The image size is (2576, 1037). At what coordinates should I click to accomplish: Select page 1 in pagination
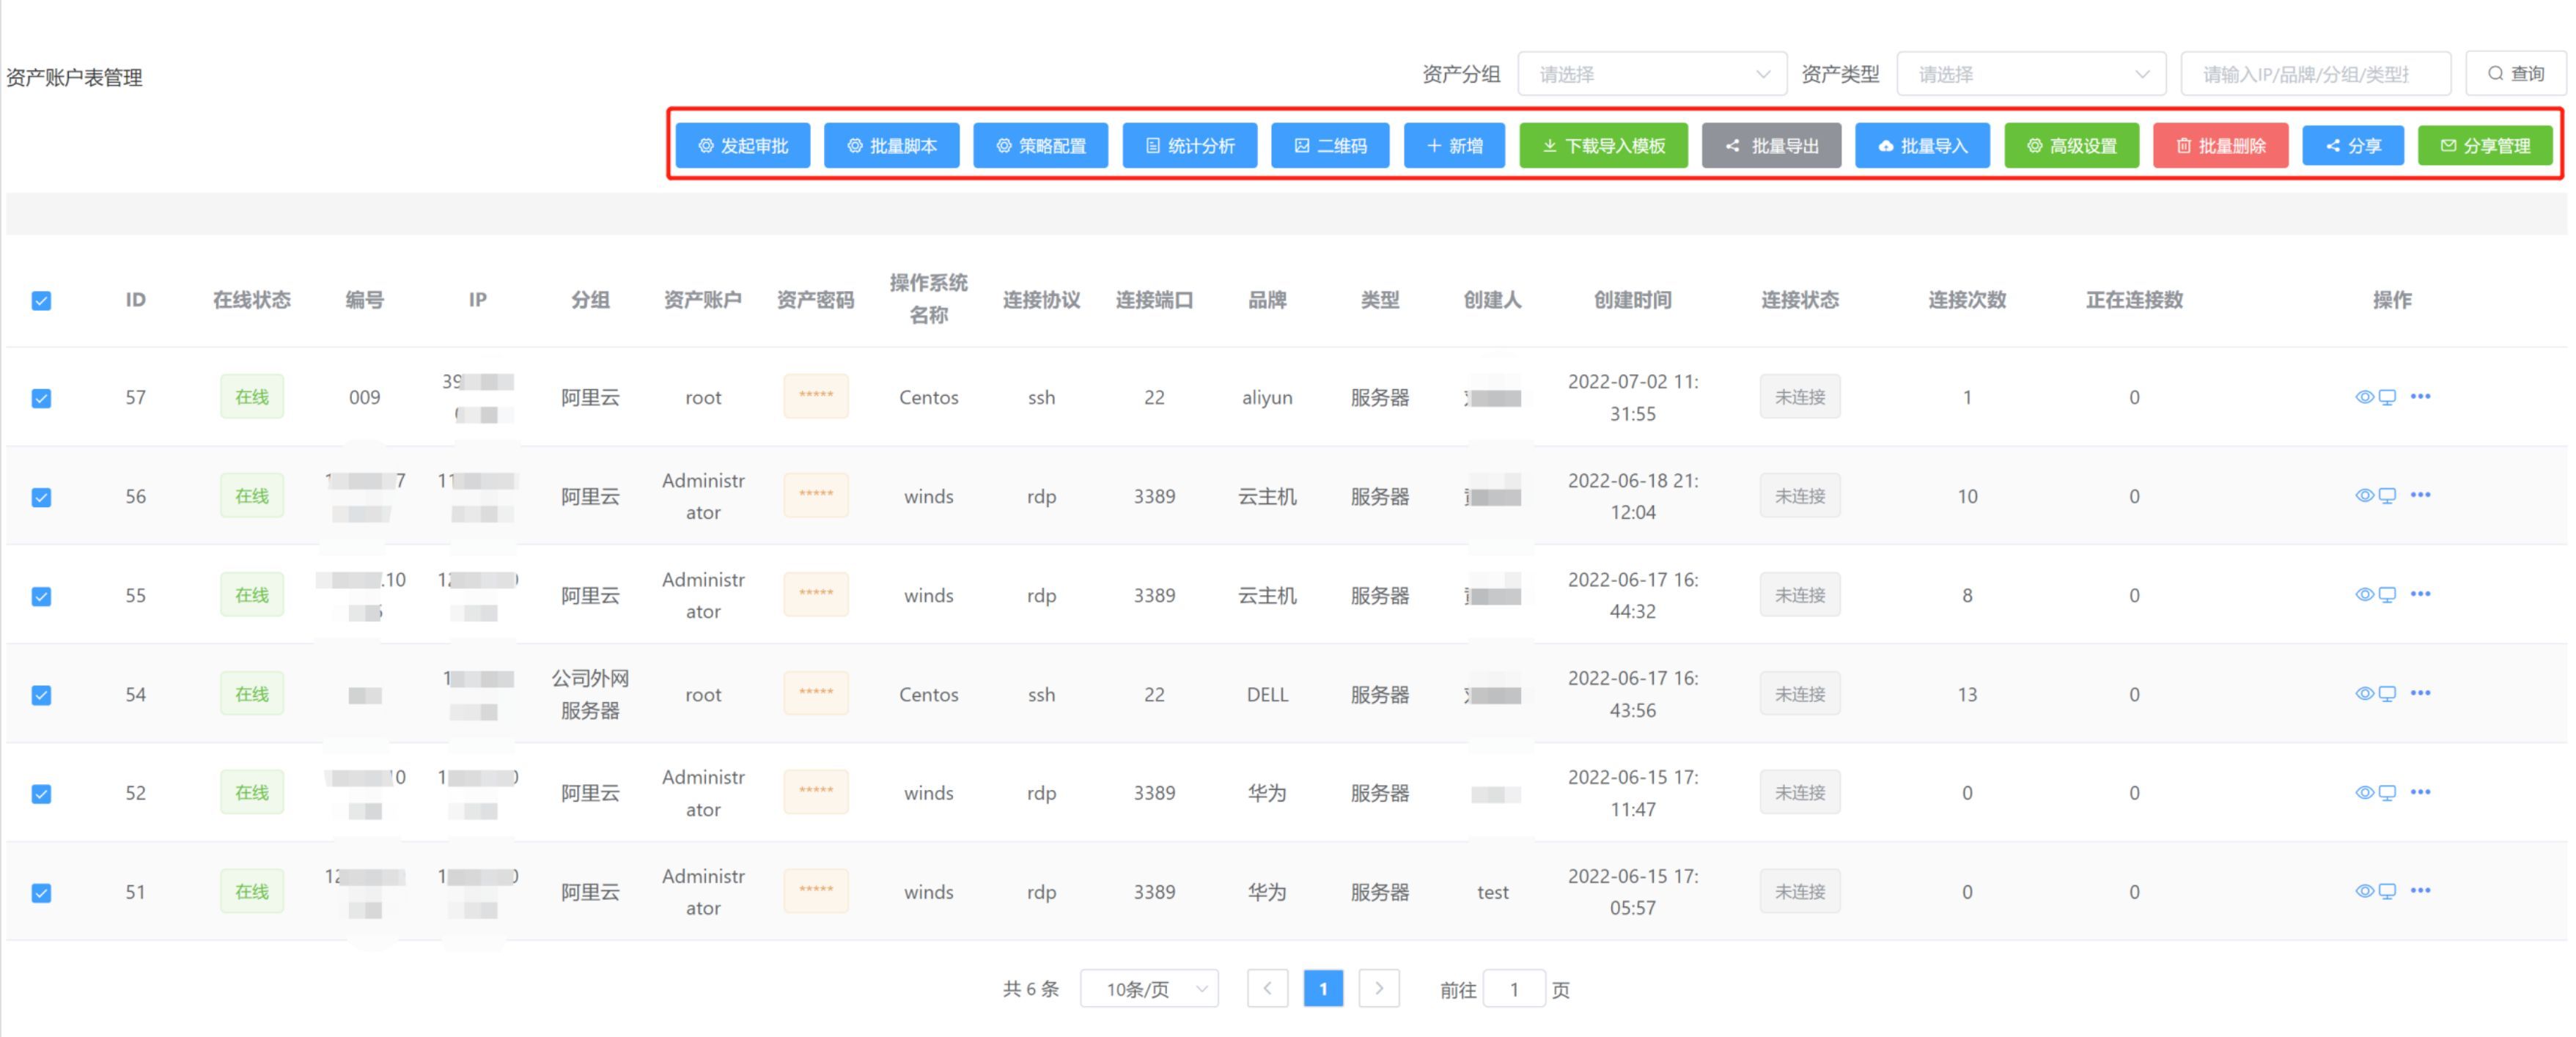[x=1323, y=988]
